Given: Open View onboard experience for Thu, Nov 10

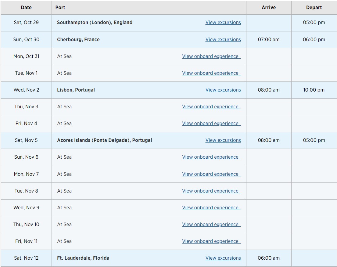Looking at the screenshot, I should tap(211, 225).
